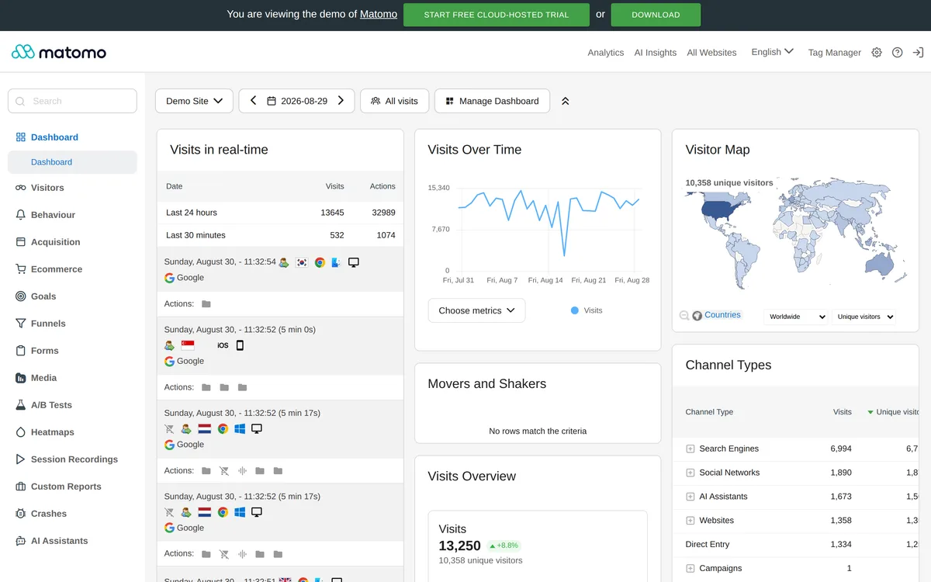The image size is (931, 582).
Task: Collapse the top controls with the double chevron
Action: click(x=566, y=101)
